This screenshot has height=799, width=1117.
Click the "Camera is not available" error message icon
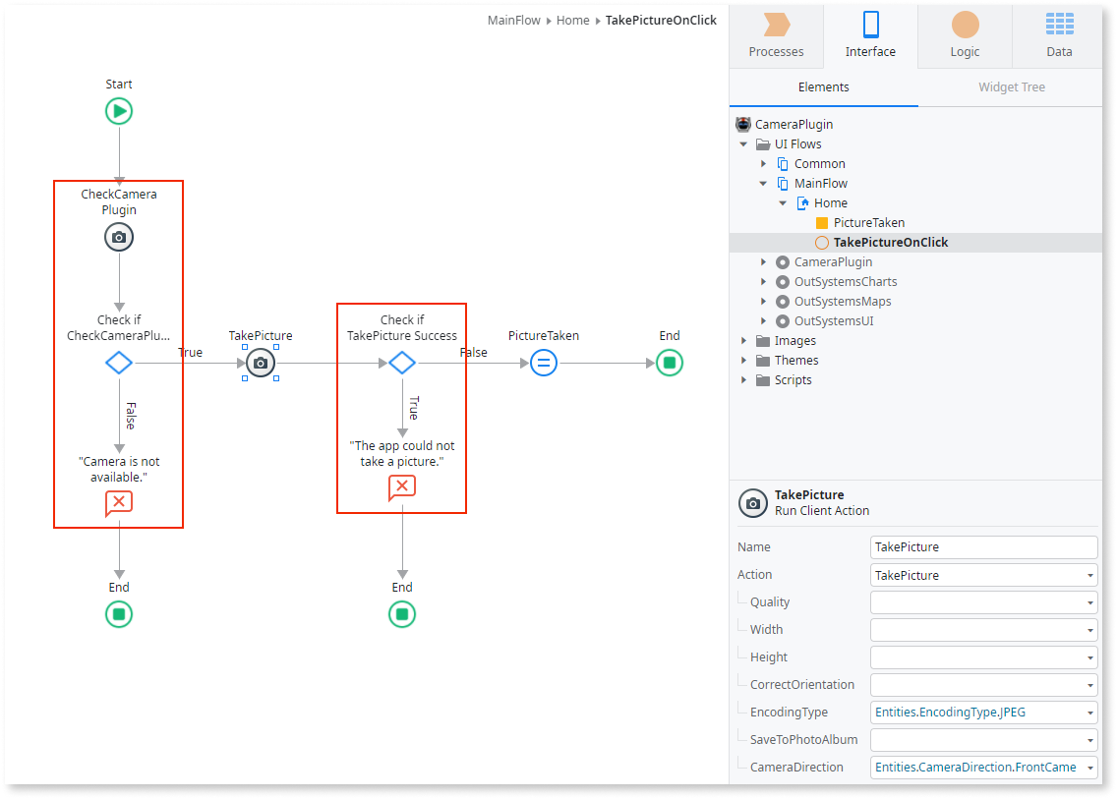(118, 502)
